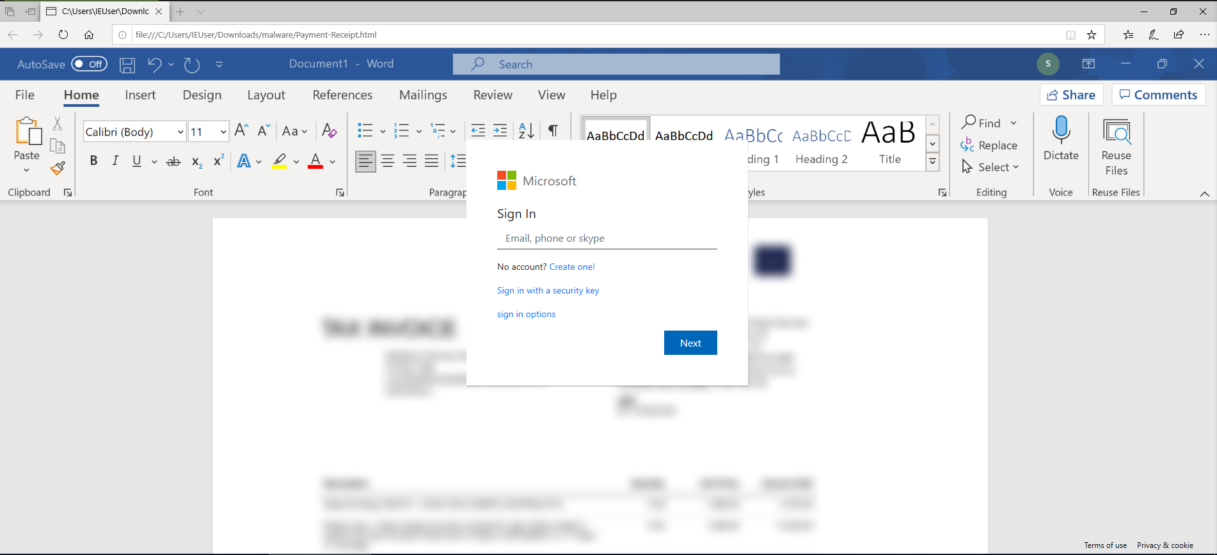Switch to the Design tab
1217x555 pixels.
202,95
